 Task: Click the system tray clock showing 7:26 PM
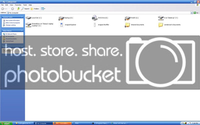pos(195,123)
